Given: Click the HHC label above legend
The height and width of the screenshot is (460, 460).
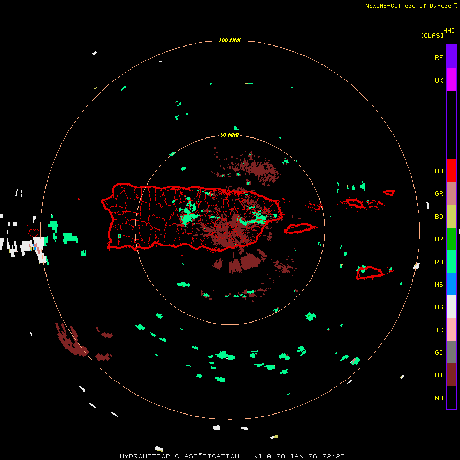Looking at the screenshot, I should (449, 31).
